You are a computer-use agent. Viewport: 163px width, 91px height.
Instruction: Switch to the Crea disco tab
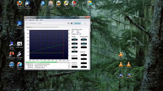click(x=35, y=27)
